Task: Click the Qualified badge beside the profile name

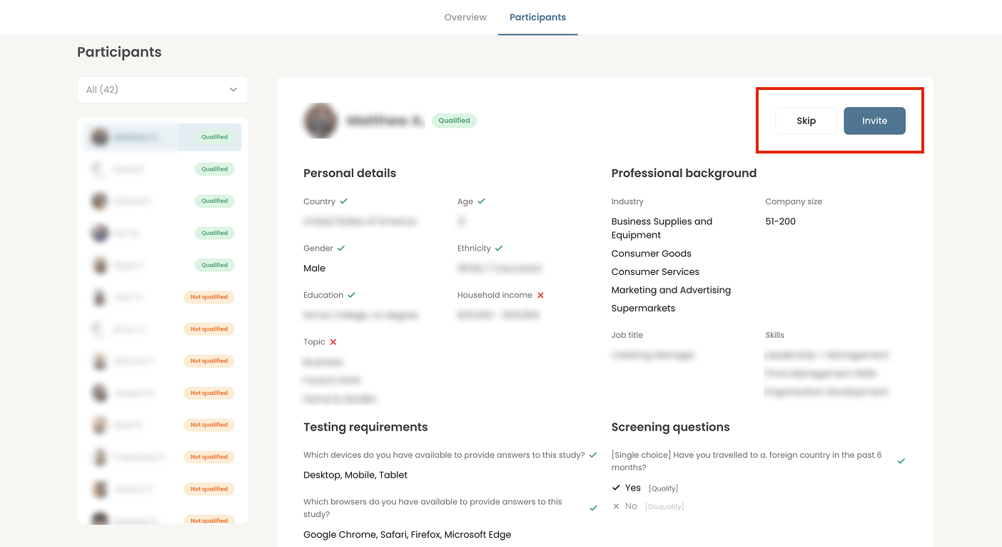Action: 454,121
